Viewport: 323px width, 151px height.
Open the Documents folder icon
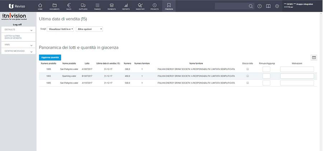tap(54, 6)
